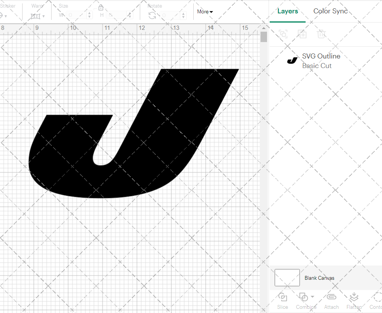The width and height of the screenshot is (382, 313).
Task: Click the canvas vertical scrollbar up arrow
Action: [x=264, y=28]
